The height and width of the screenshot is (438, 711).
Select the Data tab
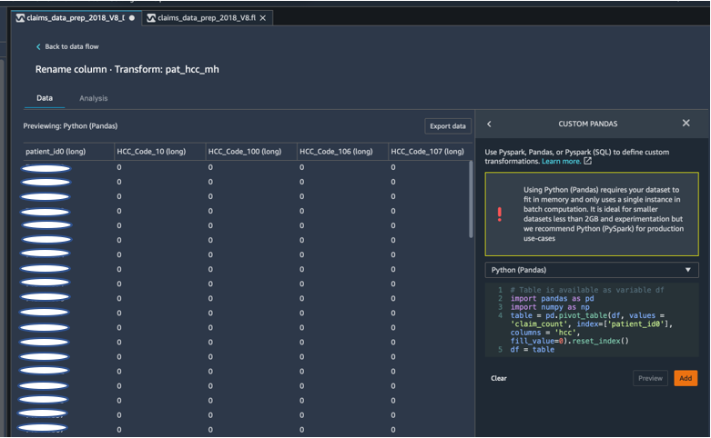44,98
